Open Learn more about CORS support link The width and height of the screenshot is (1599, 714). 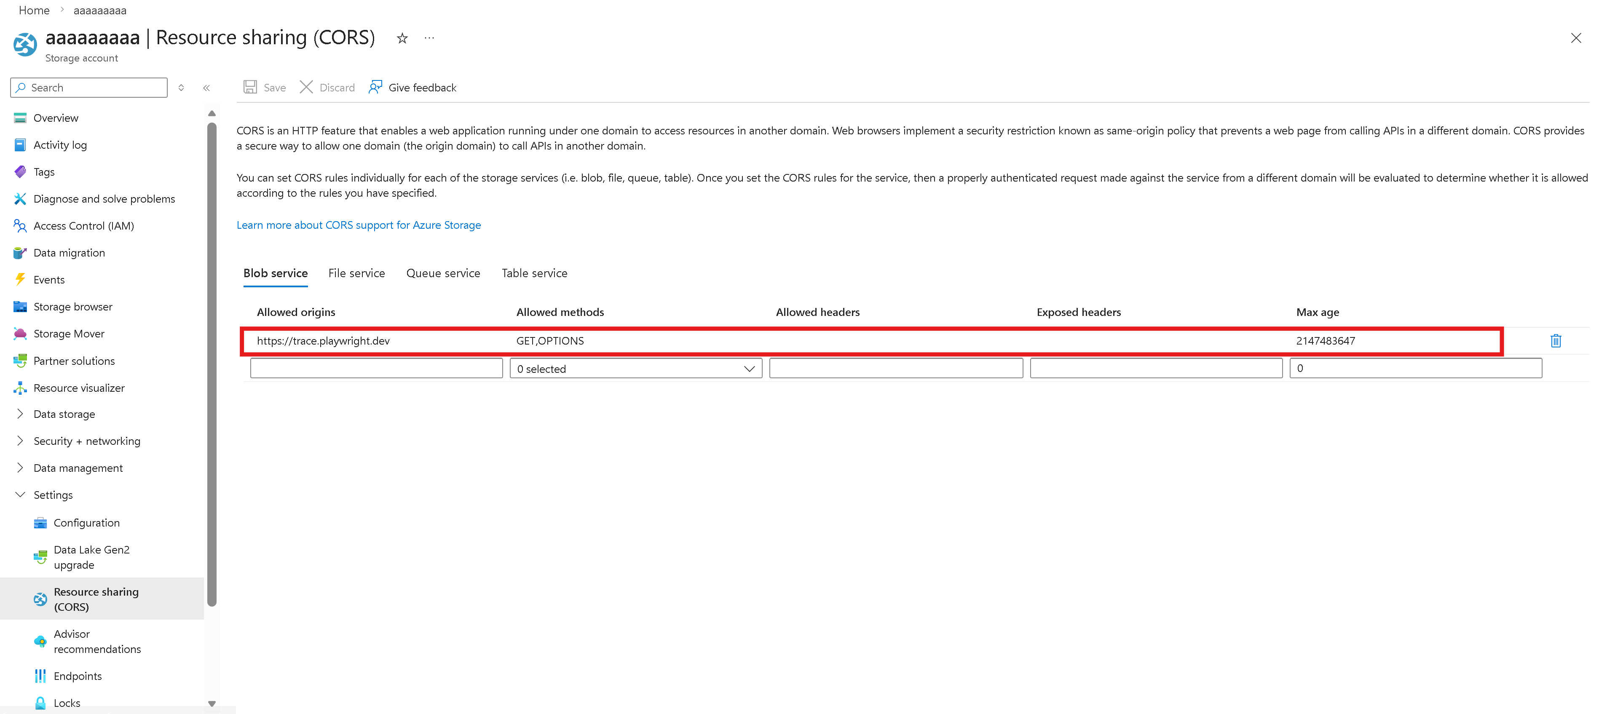tap(358, 225)
